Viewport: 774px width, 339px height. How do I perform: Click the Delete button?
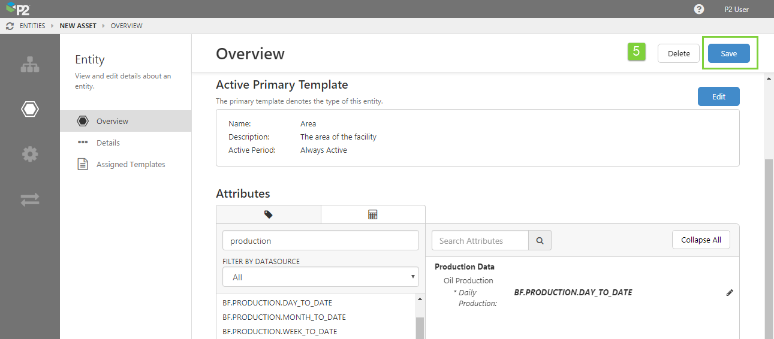pyautogui.click(x=679, y=53)
